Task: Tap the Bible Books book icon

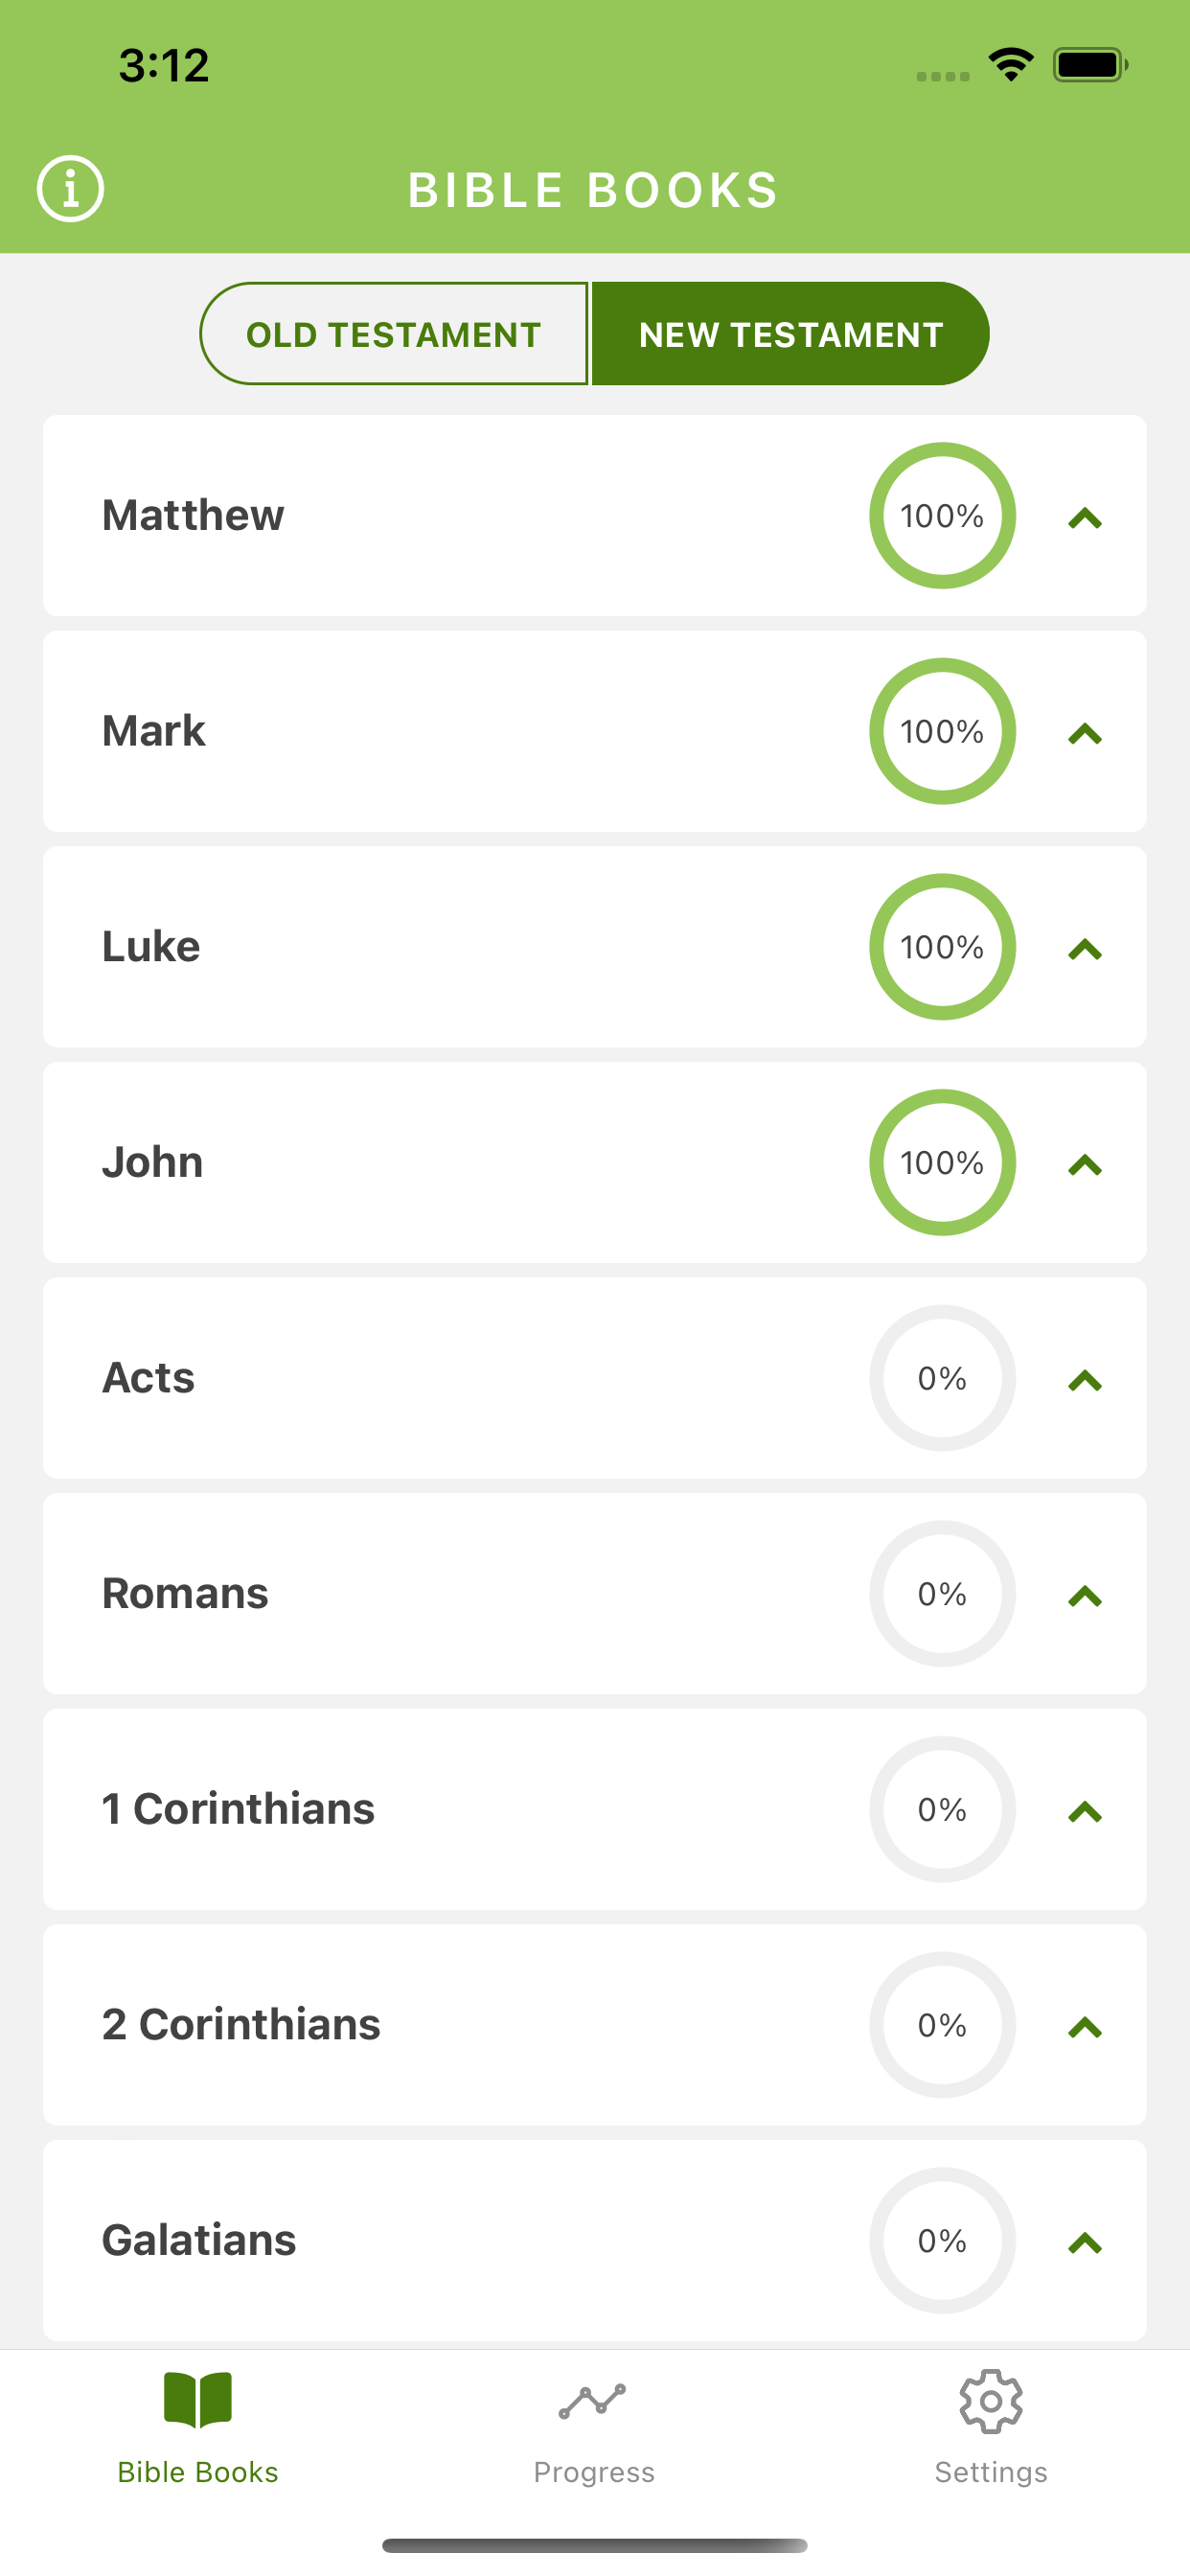Action: tap(198, 2400)
